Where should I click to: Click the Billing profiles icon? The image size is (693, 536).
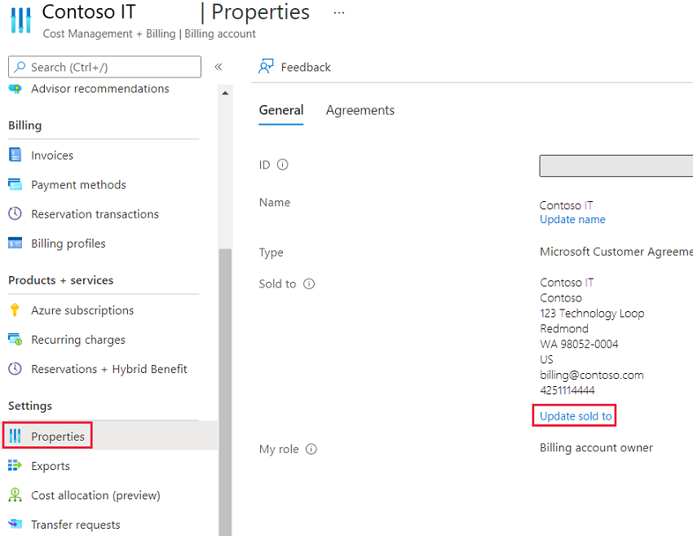pyautogui.click(x=15, y=243)
